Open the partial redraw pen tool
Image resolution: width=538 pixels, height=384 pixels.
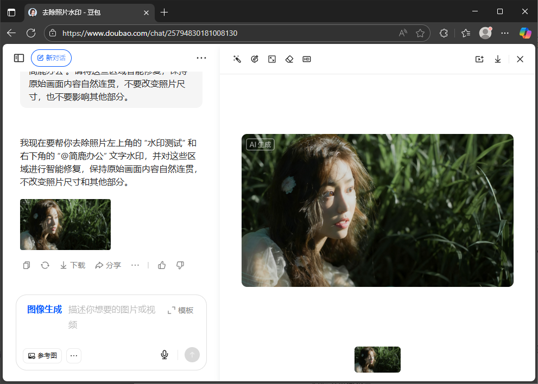pyautogui.click(x=255, y=59)
